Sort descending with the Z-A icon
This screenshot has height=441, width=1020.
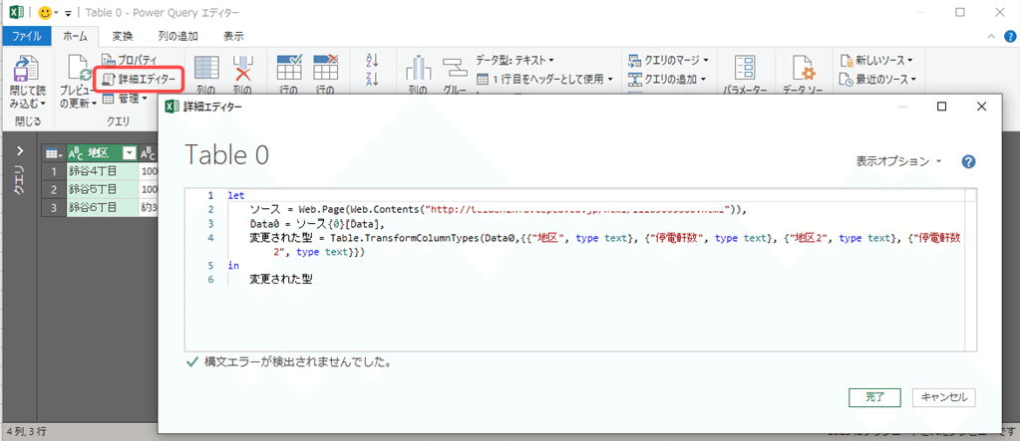(x=373, y=80)
